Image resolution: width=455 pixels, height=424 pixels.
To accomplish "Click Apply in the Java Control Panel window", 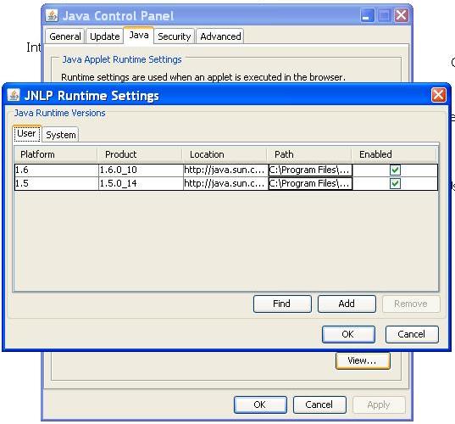I will click(x=379, y=404).
